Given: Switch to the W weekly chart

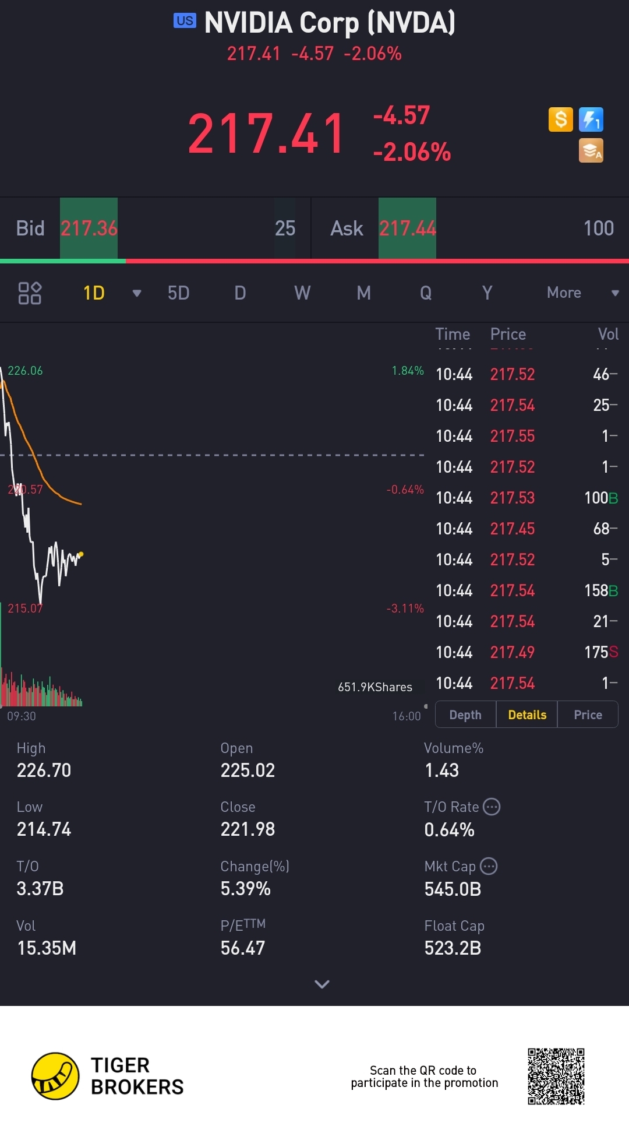Looking at the screenshot, I should (x=302, y=293).
